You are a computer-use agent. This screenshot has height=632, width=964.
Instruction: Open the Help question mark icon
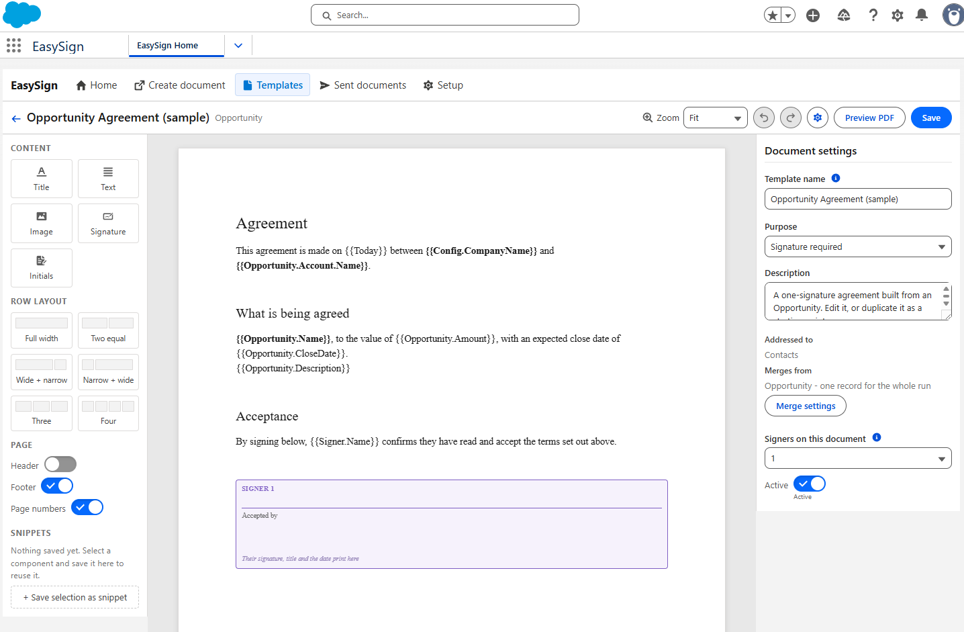click(873, 15)
